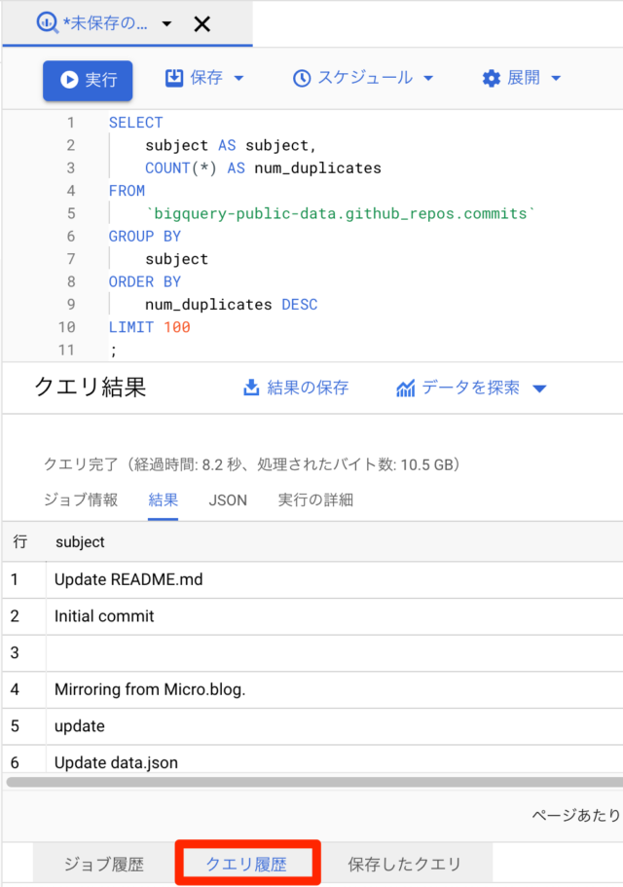
Task: Click the horizontal scrollbar under results
Action: 314,782
